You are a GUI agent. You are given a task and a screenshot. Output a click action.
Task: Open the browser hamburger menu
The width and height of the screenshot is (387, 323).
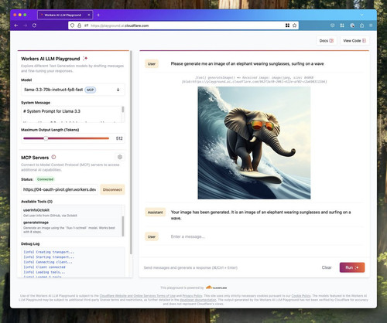pyautogui.click(x=371, y=25)
